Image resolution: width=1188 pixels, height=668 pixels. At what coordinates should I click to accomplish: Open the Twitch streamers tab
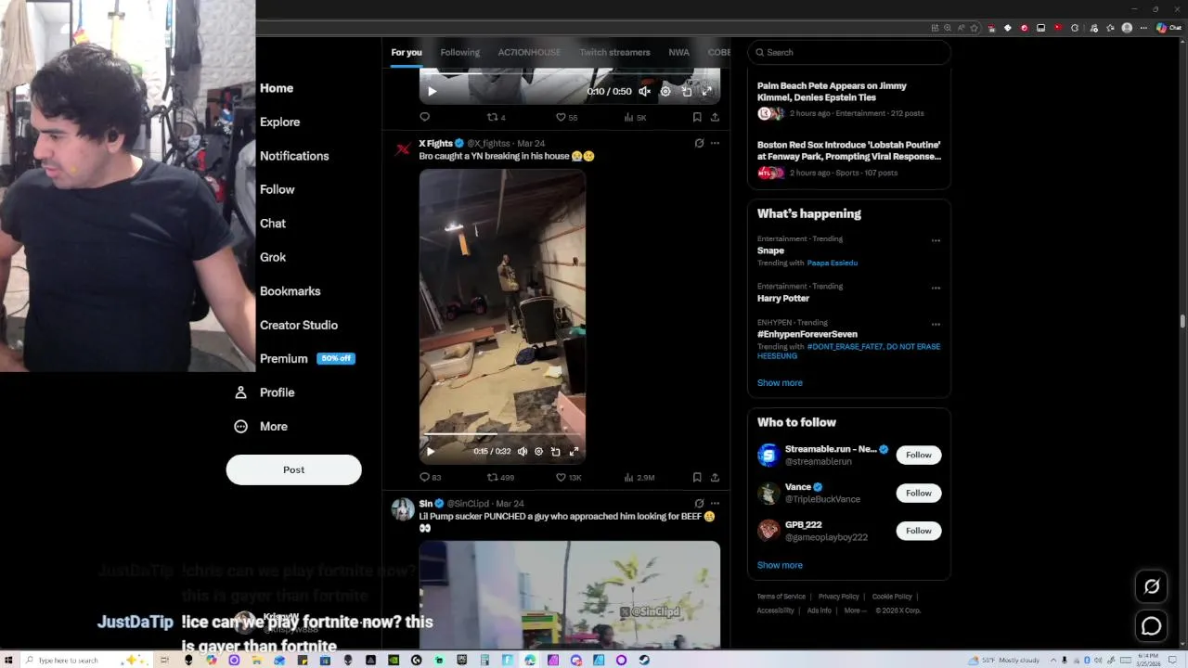coord(614,52)
